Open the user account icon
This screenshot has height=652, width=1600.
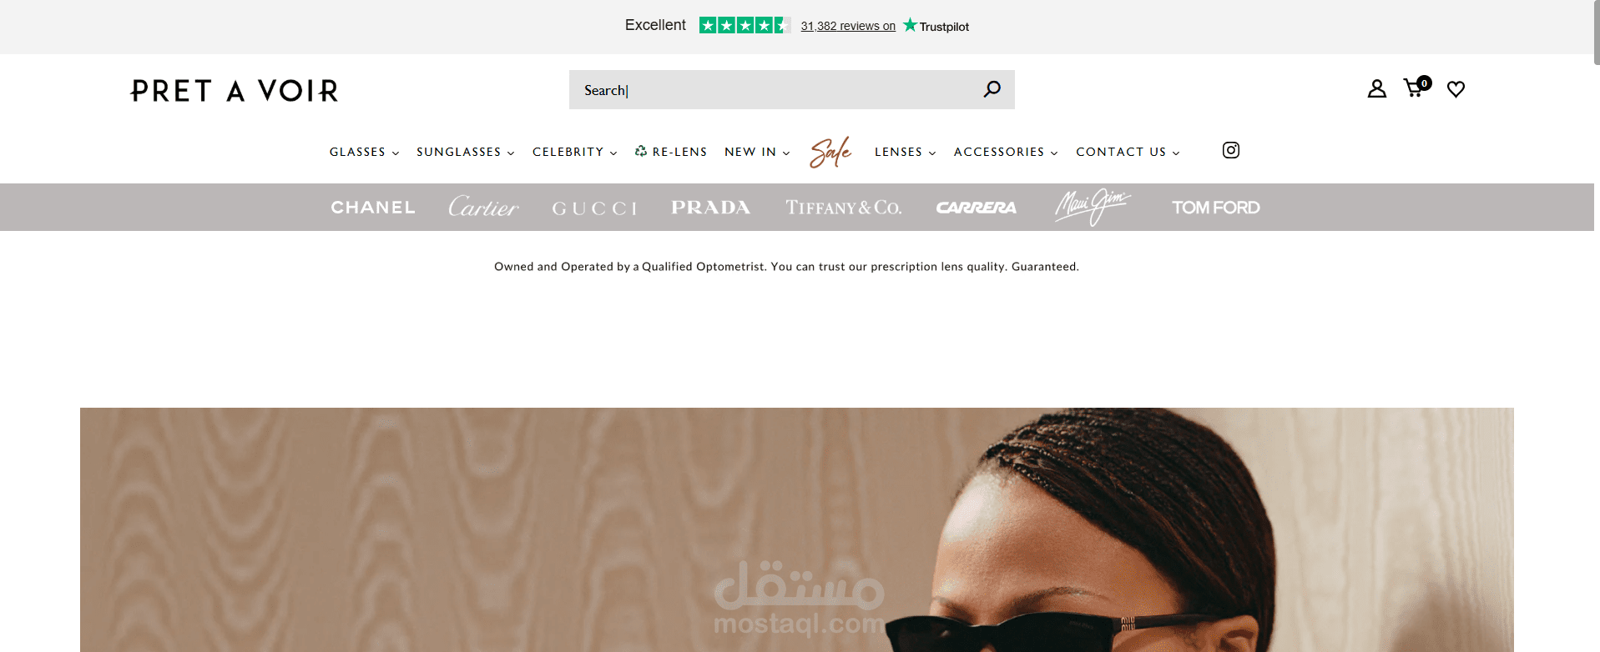coord(1376,88)
